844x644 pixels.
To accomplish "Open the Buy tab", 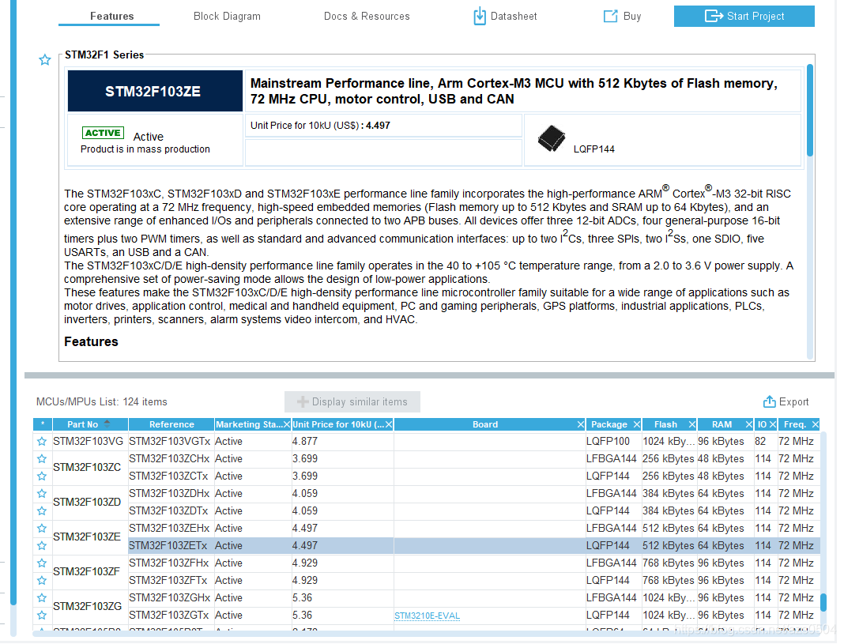I will tap(622, 16).
